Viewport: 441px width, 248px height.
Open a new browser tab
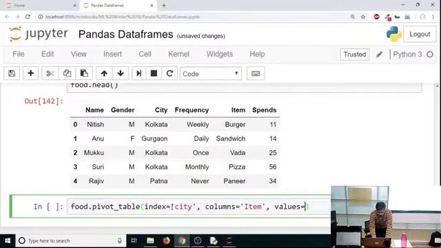click(164, 6)
